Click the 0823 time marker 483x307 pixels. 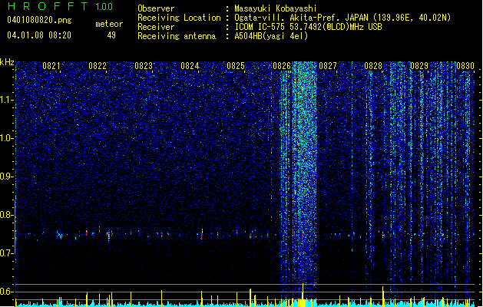144,66
